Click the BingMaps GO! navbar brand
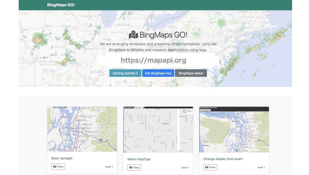309x175 pixels. 61,5
